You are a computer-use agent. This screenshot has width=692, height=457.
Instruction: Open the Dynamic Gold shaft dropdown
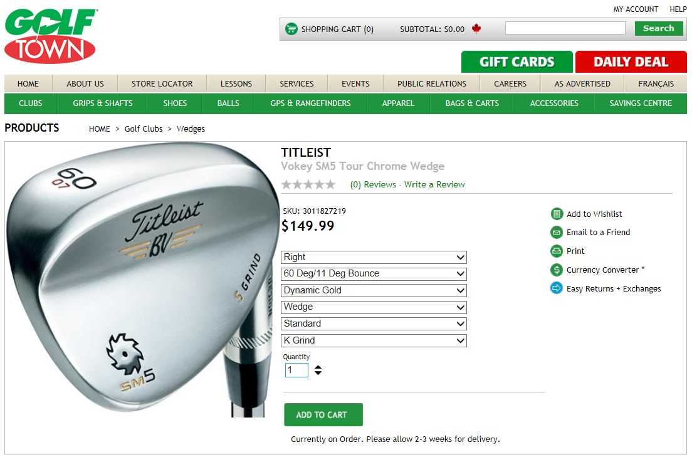[374, 290]
